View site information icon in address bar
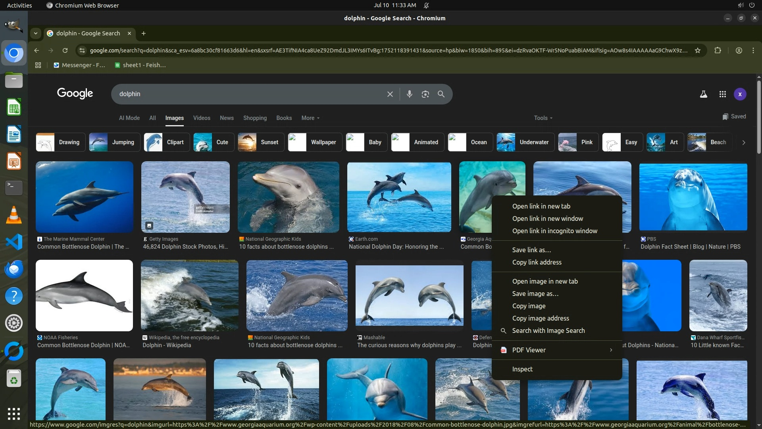 point(82,50)
